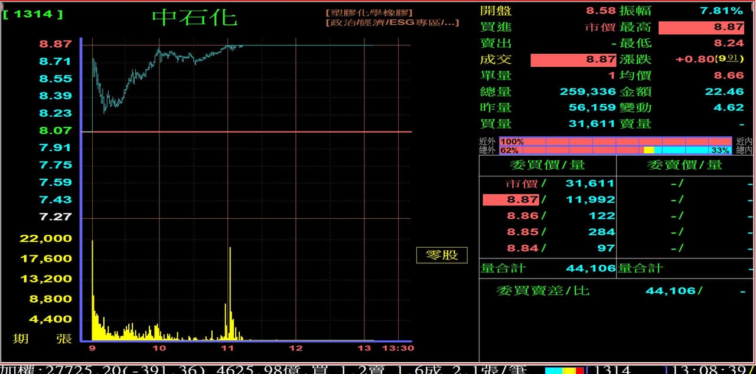Click the 22,000 volume axis label

coord(45,238)
